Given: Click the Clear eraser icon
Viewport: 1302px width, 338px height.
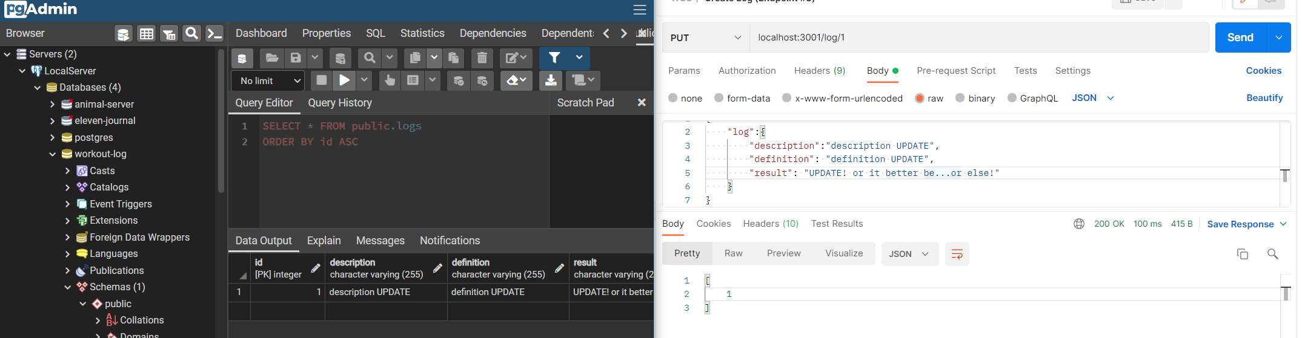Looking at the screenshot, I should pyautogui.click(x=516, y=80).
